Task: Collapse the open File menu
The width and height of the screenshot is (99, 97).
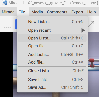Action: coord(22,12)
